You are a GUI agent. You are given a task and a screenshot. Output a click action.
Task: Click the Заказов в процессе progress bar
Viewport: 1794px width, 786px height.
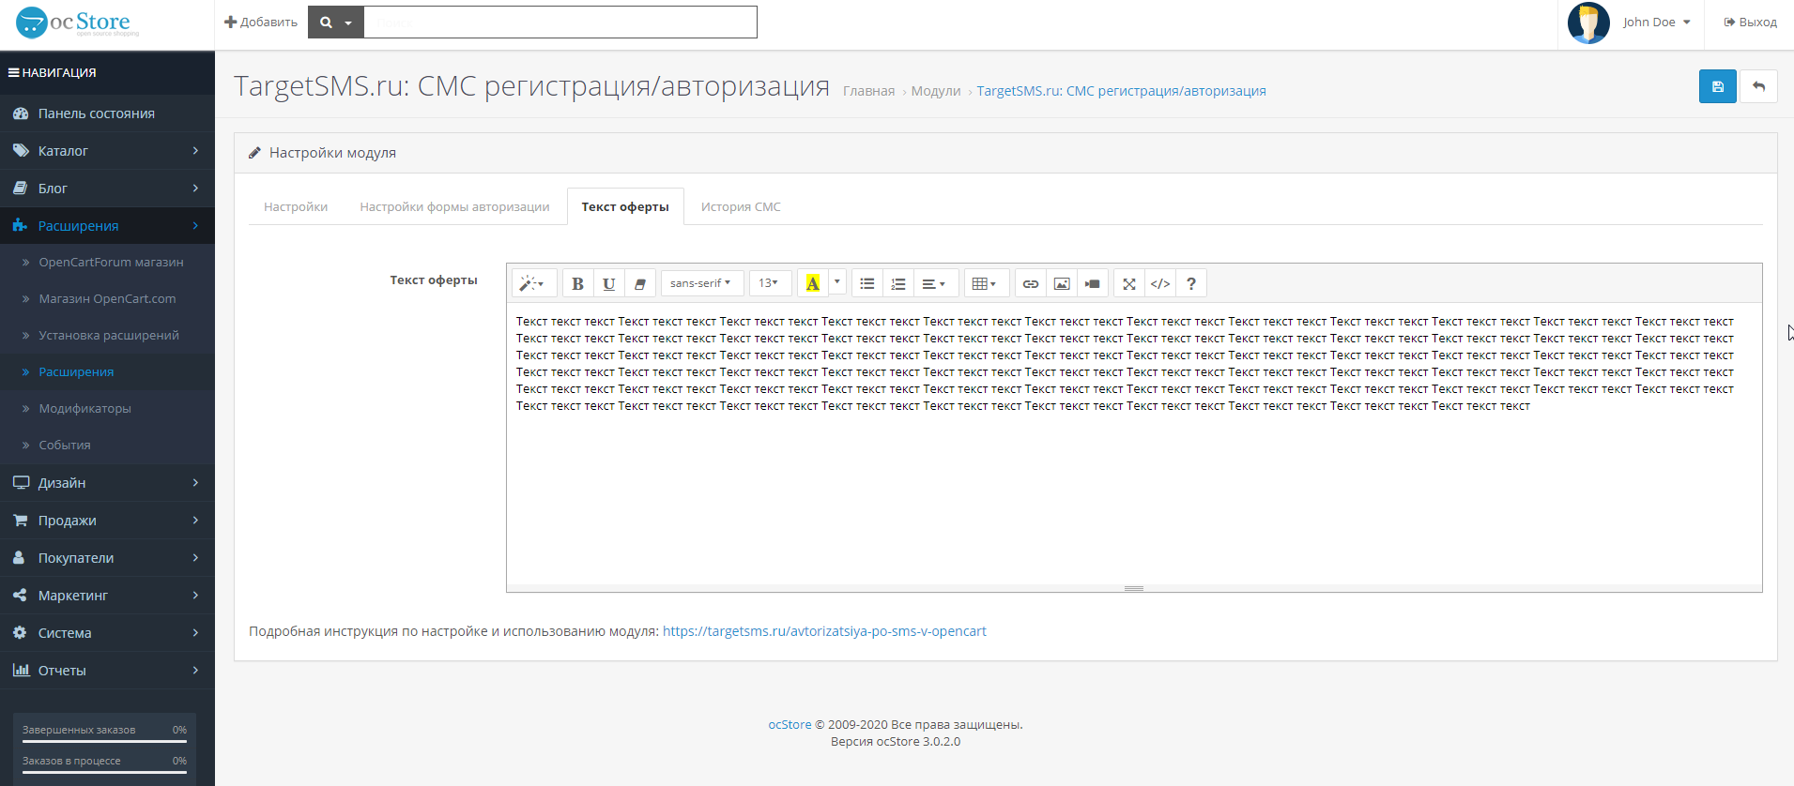point(104,772)
